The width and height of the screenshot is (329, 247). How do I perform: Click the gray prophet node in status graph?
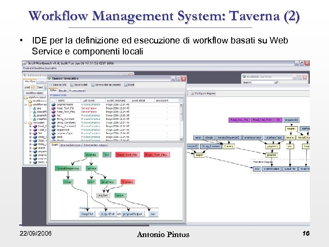[x=103, y=195]
